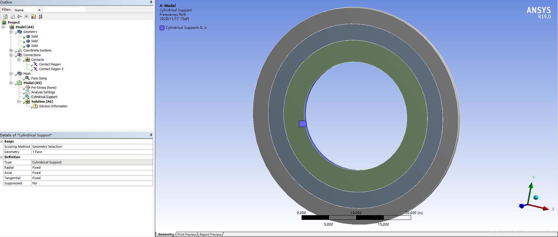This screenshot has width=558, height=237.
Task: Switch to the Geometry tab
Action: coord(166,234)
